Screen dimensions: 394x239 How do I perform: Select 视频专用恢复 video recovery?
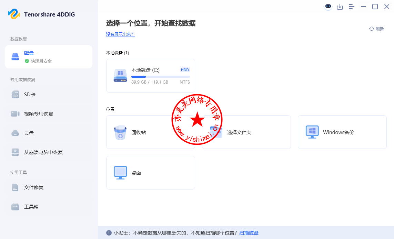pyautogui.click(x=49, y=114)
